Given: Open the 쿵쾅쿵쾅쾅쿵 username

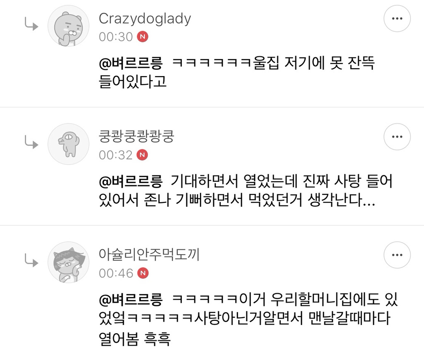Looking at the screenshot, I should coord(136,136).
